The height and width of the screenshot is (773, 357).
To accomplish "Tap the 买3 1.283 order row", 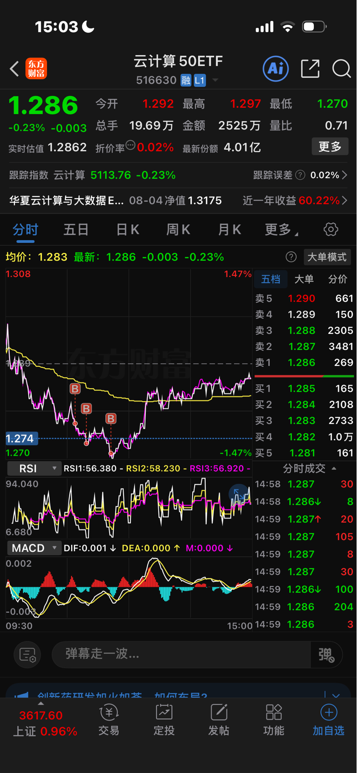I will [x=304, y=421].
